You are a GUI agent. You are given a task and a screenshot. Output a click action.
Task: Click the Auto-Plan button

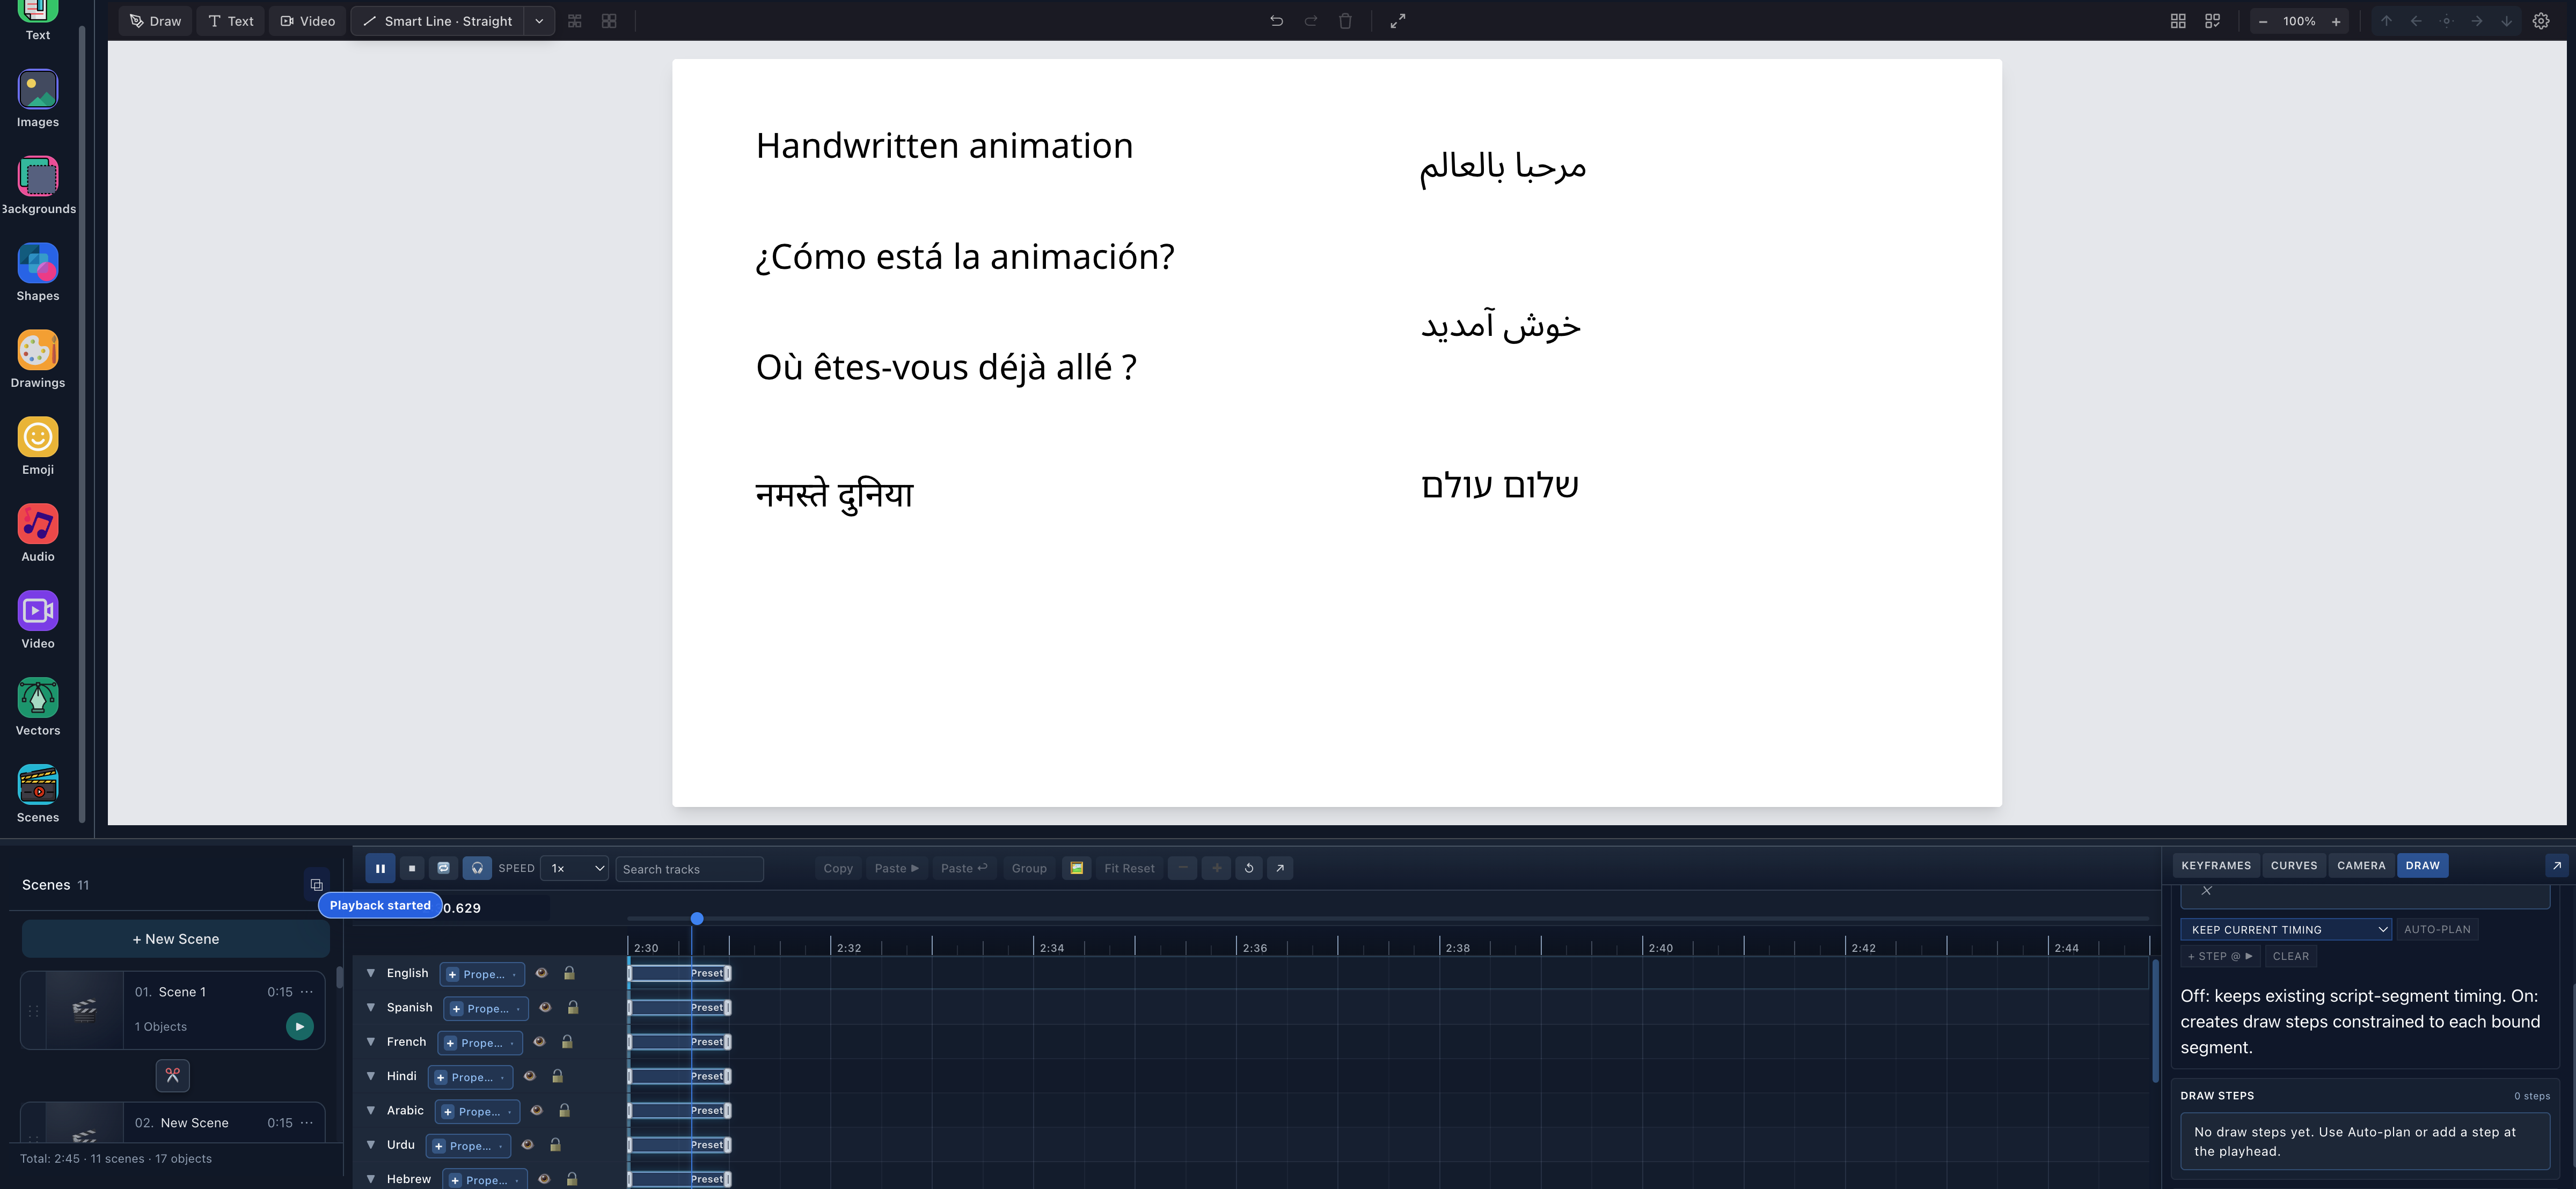click(x=2437, y=929)
